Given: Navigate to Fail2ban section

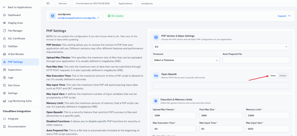Looking at the screenshot, I should (x=20, y=46).
